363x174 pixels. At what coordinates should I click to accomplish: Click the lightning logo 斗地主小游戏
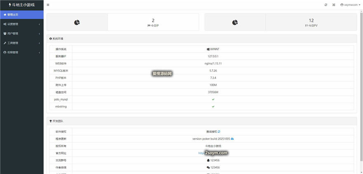[x=21, y=5]
